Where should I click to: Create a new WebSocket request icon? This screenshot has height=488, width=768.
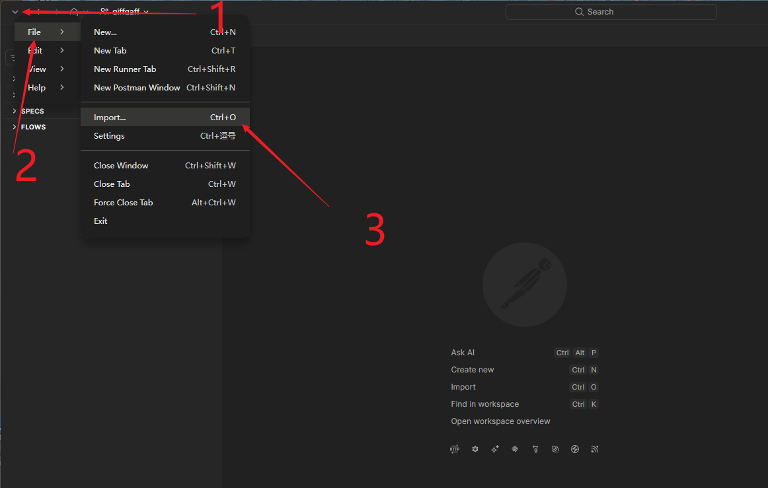click(x=555, y=449)
